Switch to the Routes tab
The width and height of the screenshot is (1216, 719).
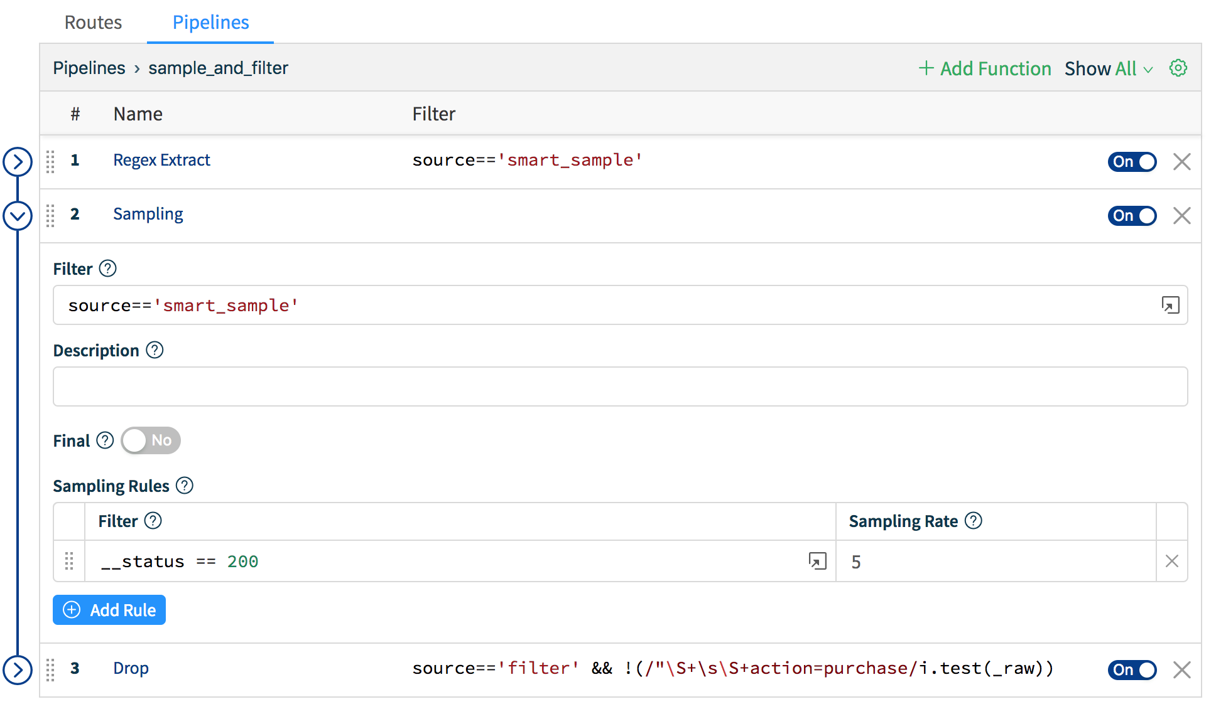click(x=93, y=23)
